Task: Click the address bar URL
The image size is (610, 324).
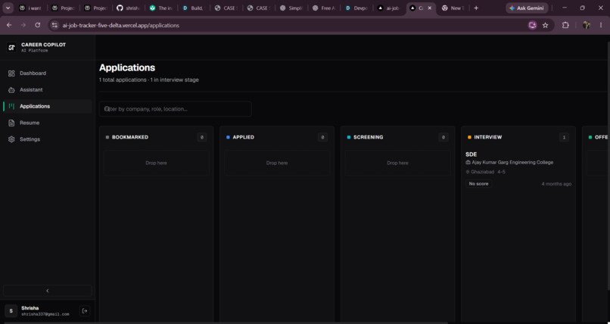Action: pos(121,25)
